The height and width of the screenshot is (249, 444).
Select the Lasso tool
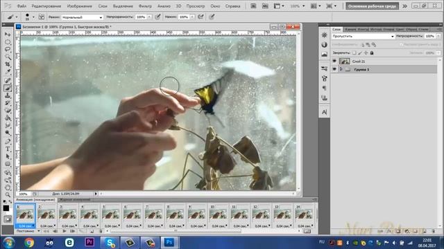click(x=8, y=49)
